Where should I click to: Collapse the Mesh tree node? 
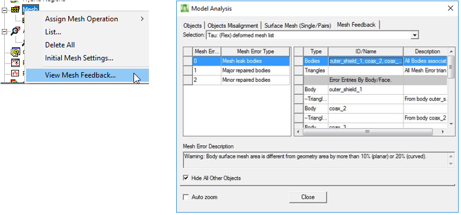coord(4,9)
